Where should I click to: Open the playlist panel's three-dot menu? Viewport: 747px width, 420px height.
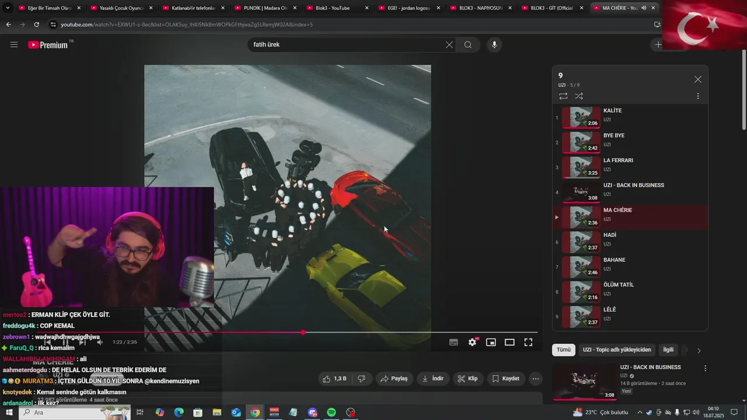(698, 96)
